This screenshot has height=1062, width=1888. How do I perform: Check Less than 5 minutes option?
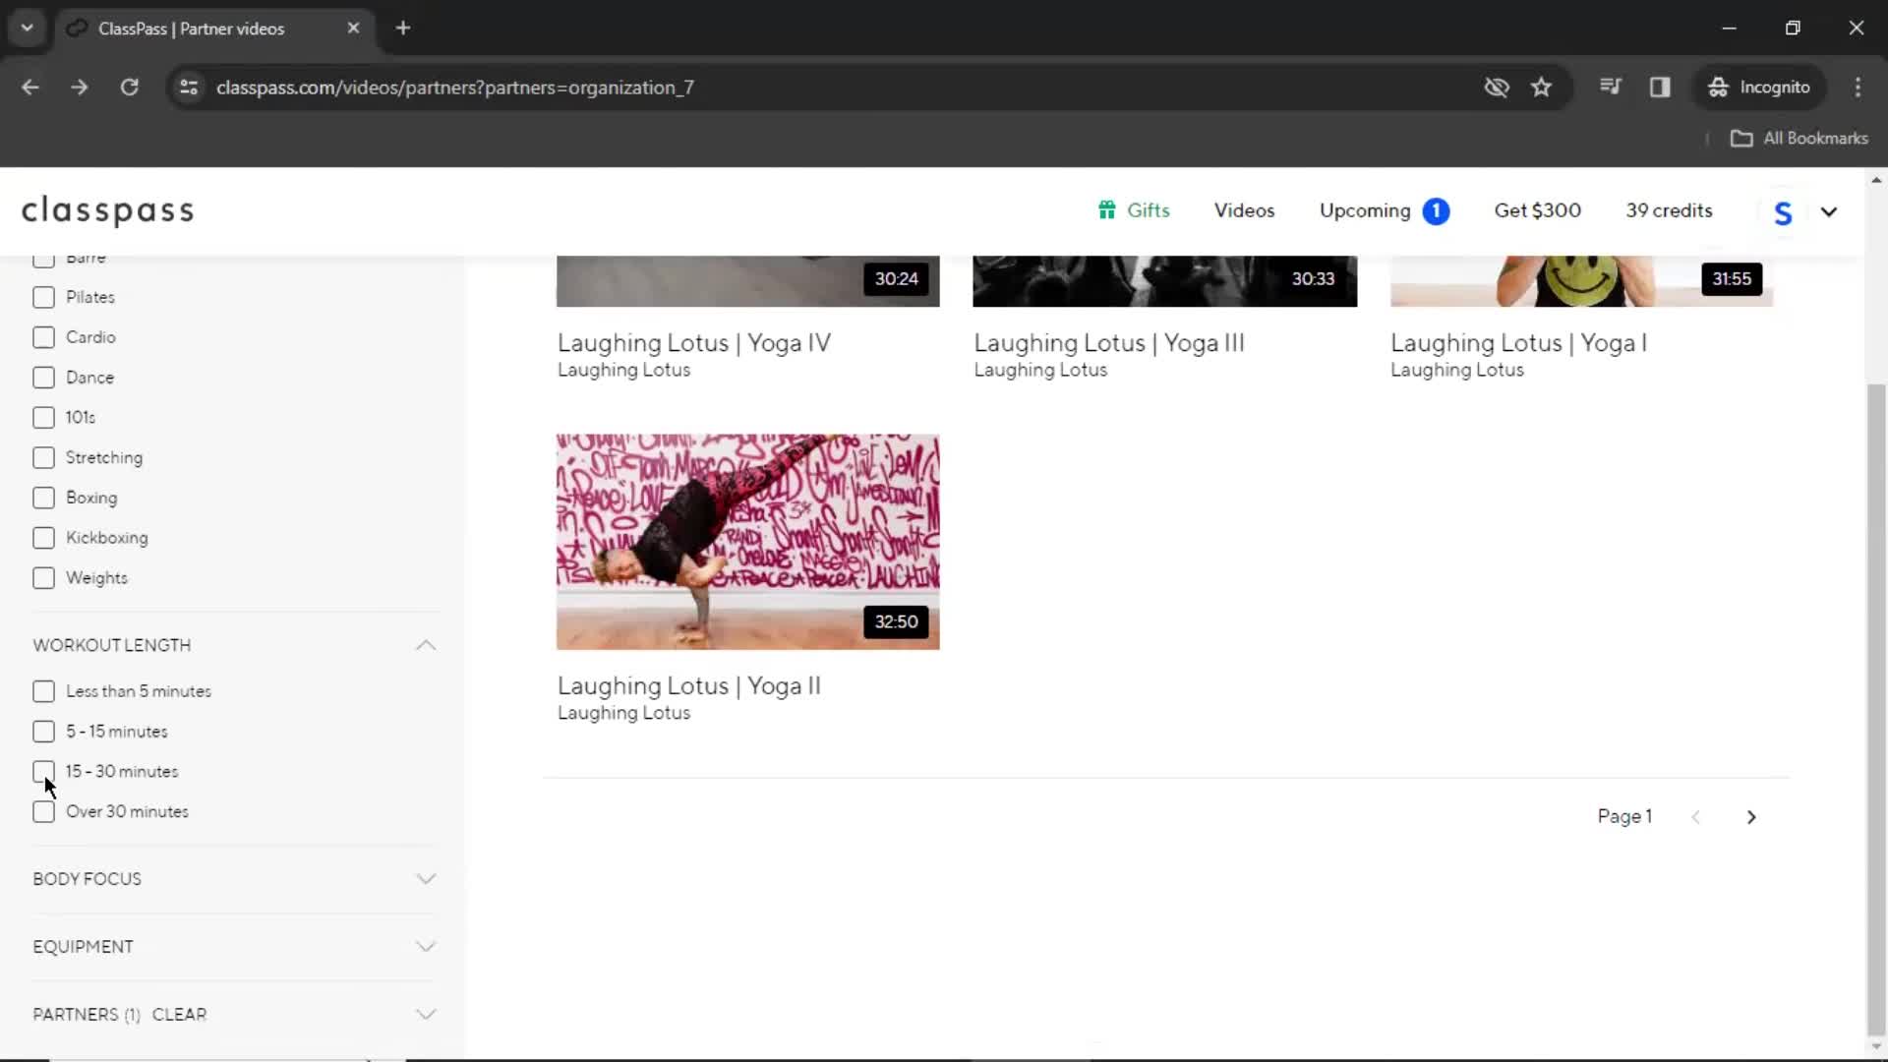[43, 691]
